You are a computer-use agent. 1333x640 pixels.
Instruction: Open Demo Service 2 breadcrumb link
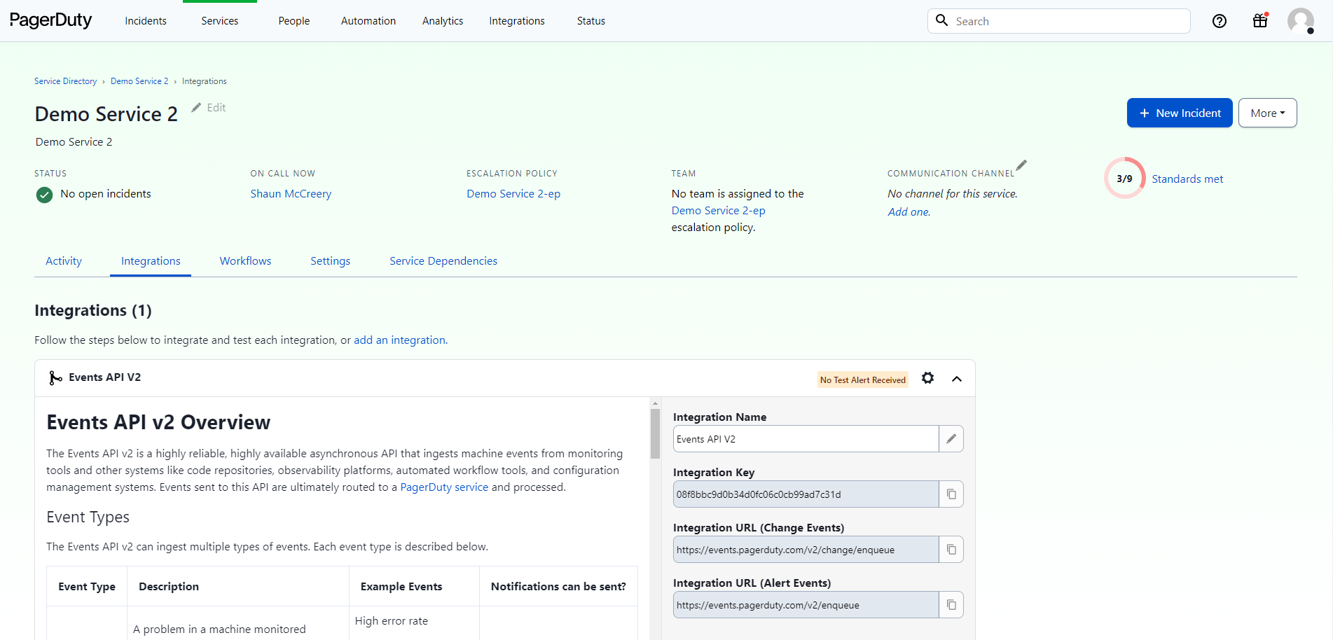[139, 81]
